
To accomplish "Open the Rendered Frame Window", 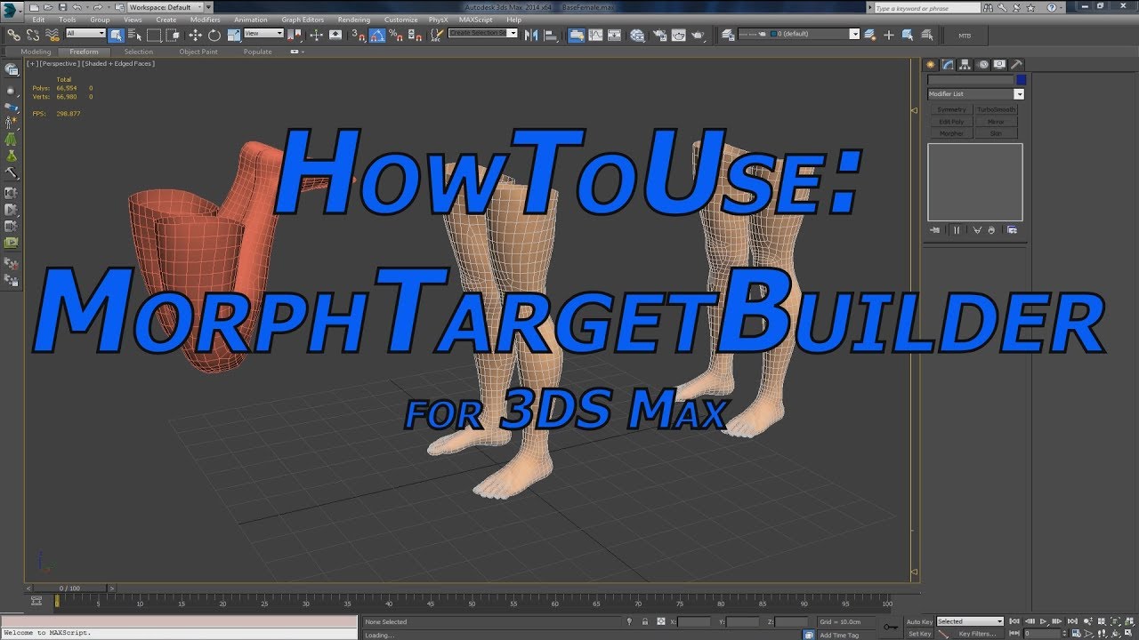I will 678,35.
